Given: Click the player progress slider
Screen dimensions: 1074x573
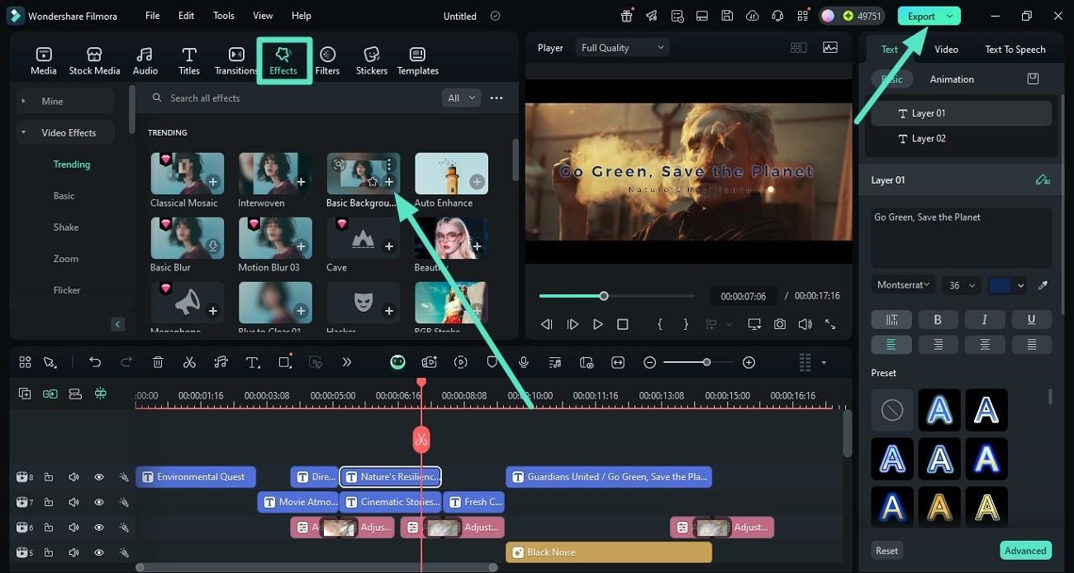Looking at the screenshot, I should [619, 296].
